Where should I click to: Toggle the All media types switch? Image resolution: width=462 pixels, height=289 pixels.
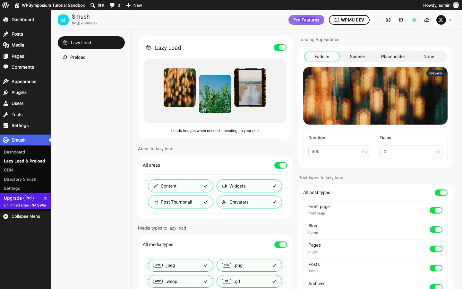281,245
